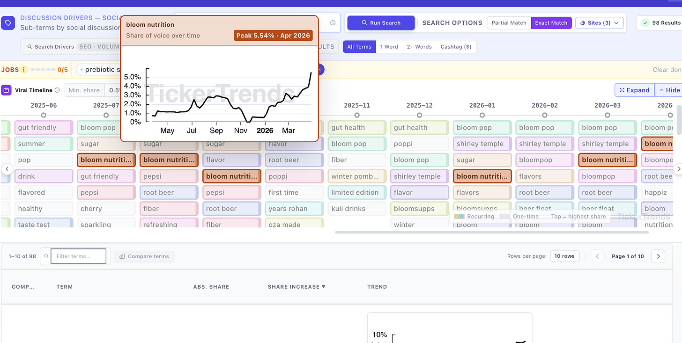
Task: Click the "drink" term chip
Action: [44, 176]
